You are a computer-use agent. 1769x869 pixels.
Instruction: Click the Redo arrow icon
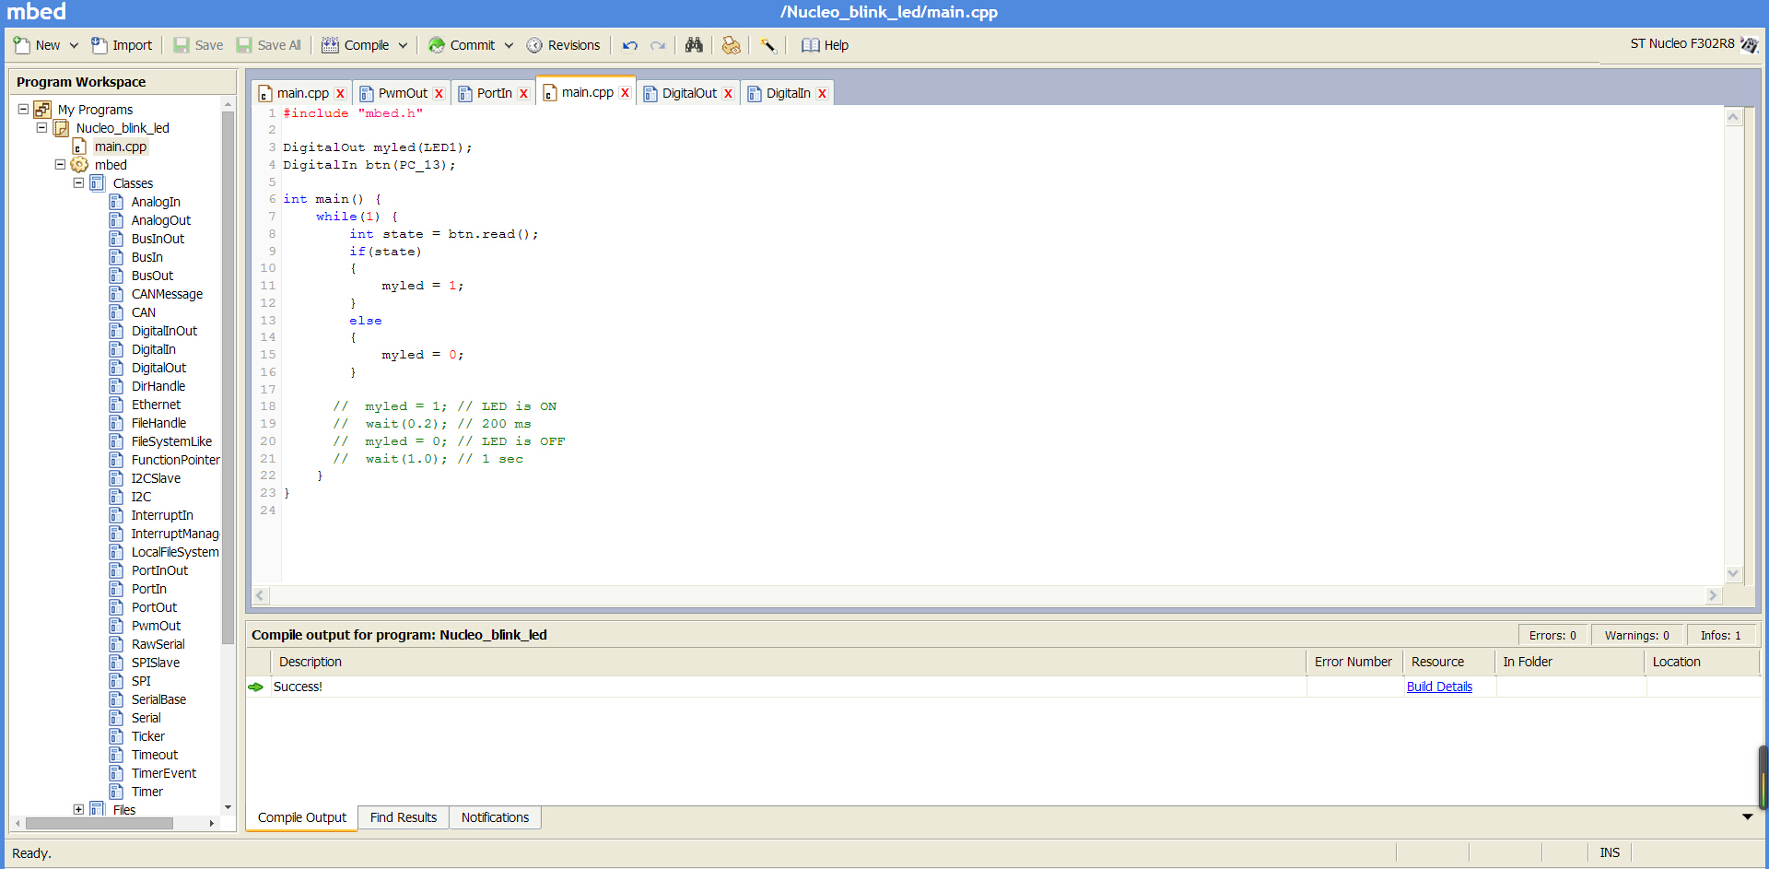click(658, 45)
